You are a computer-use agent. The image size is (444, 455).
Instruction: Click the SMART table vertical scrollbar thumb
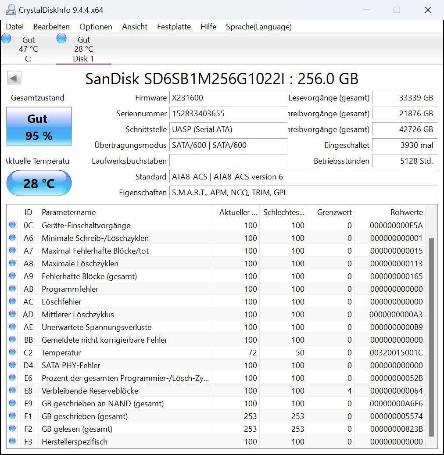tap(431, 337)
